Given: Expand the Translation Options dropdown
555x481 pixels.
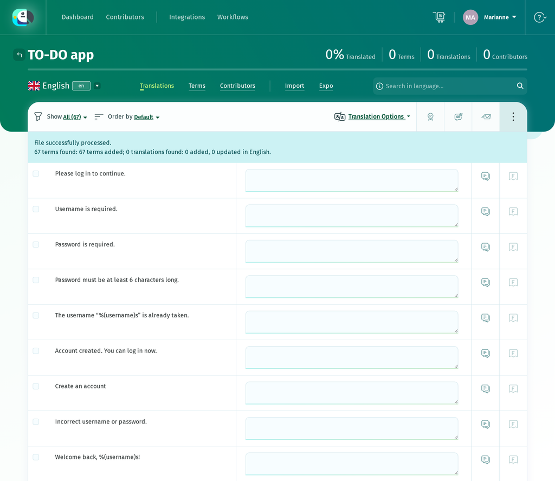Looking at the screenshot, I should [x=379, y=116].
